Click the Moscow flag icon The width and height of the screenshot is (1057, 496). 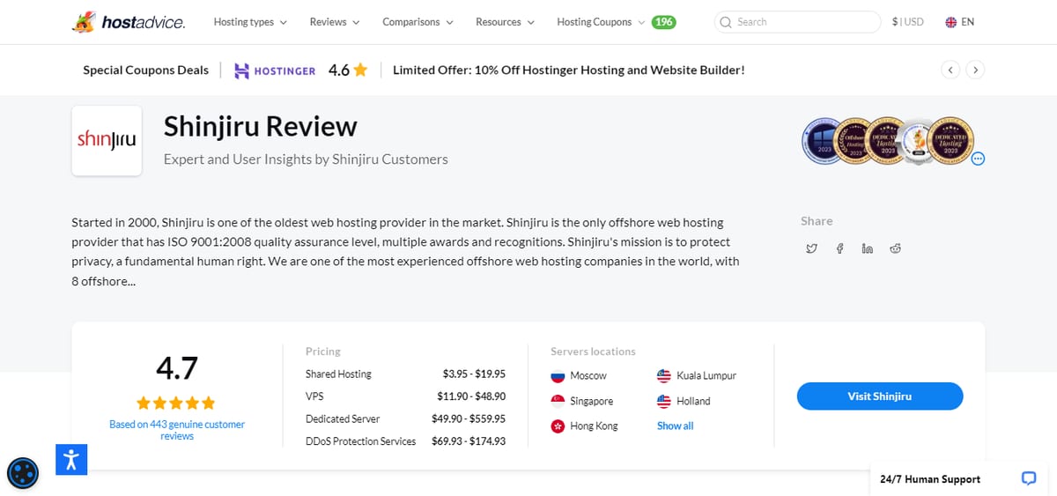coord(557,375)
